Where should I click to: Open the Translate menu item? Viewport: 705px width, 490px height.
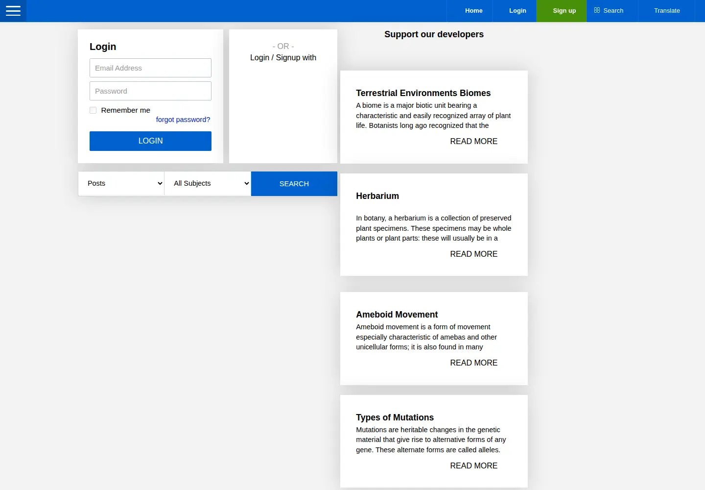667,11
